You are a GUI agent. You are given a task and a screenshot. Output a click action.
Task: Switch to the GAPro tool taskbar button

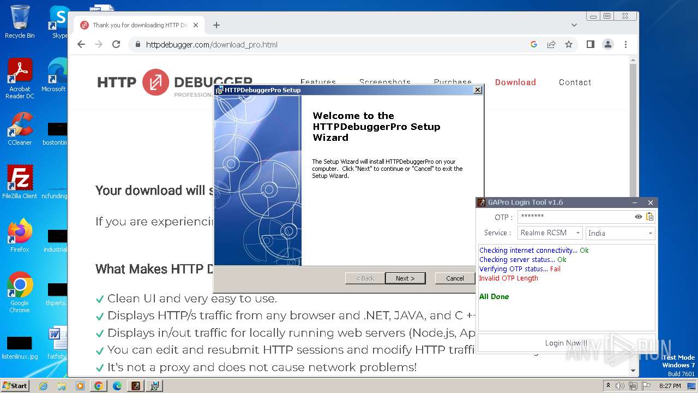tap(136, 386)
